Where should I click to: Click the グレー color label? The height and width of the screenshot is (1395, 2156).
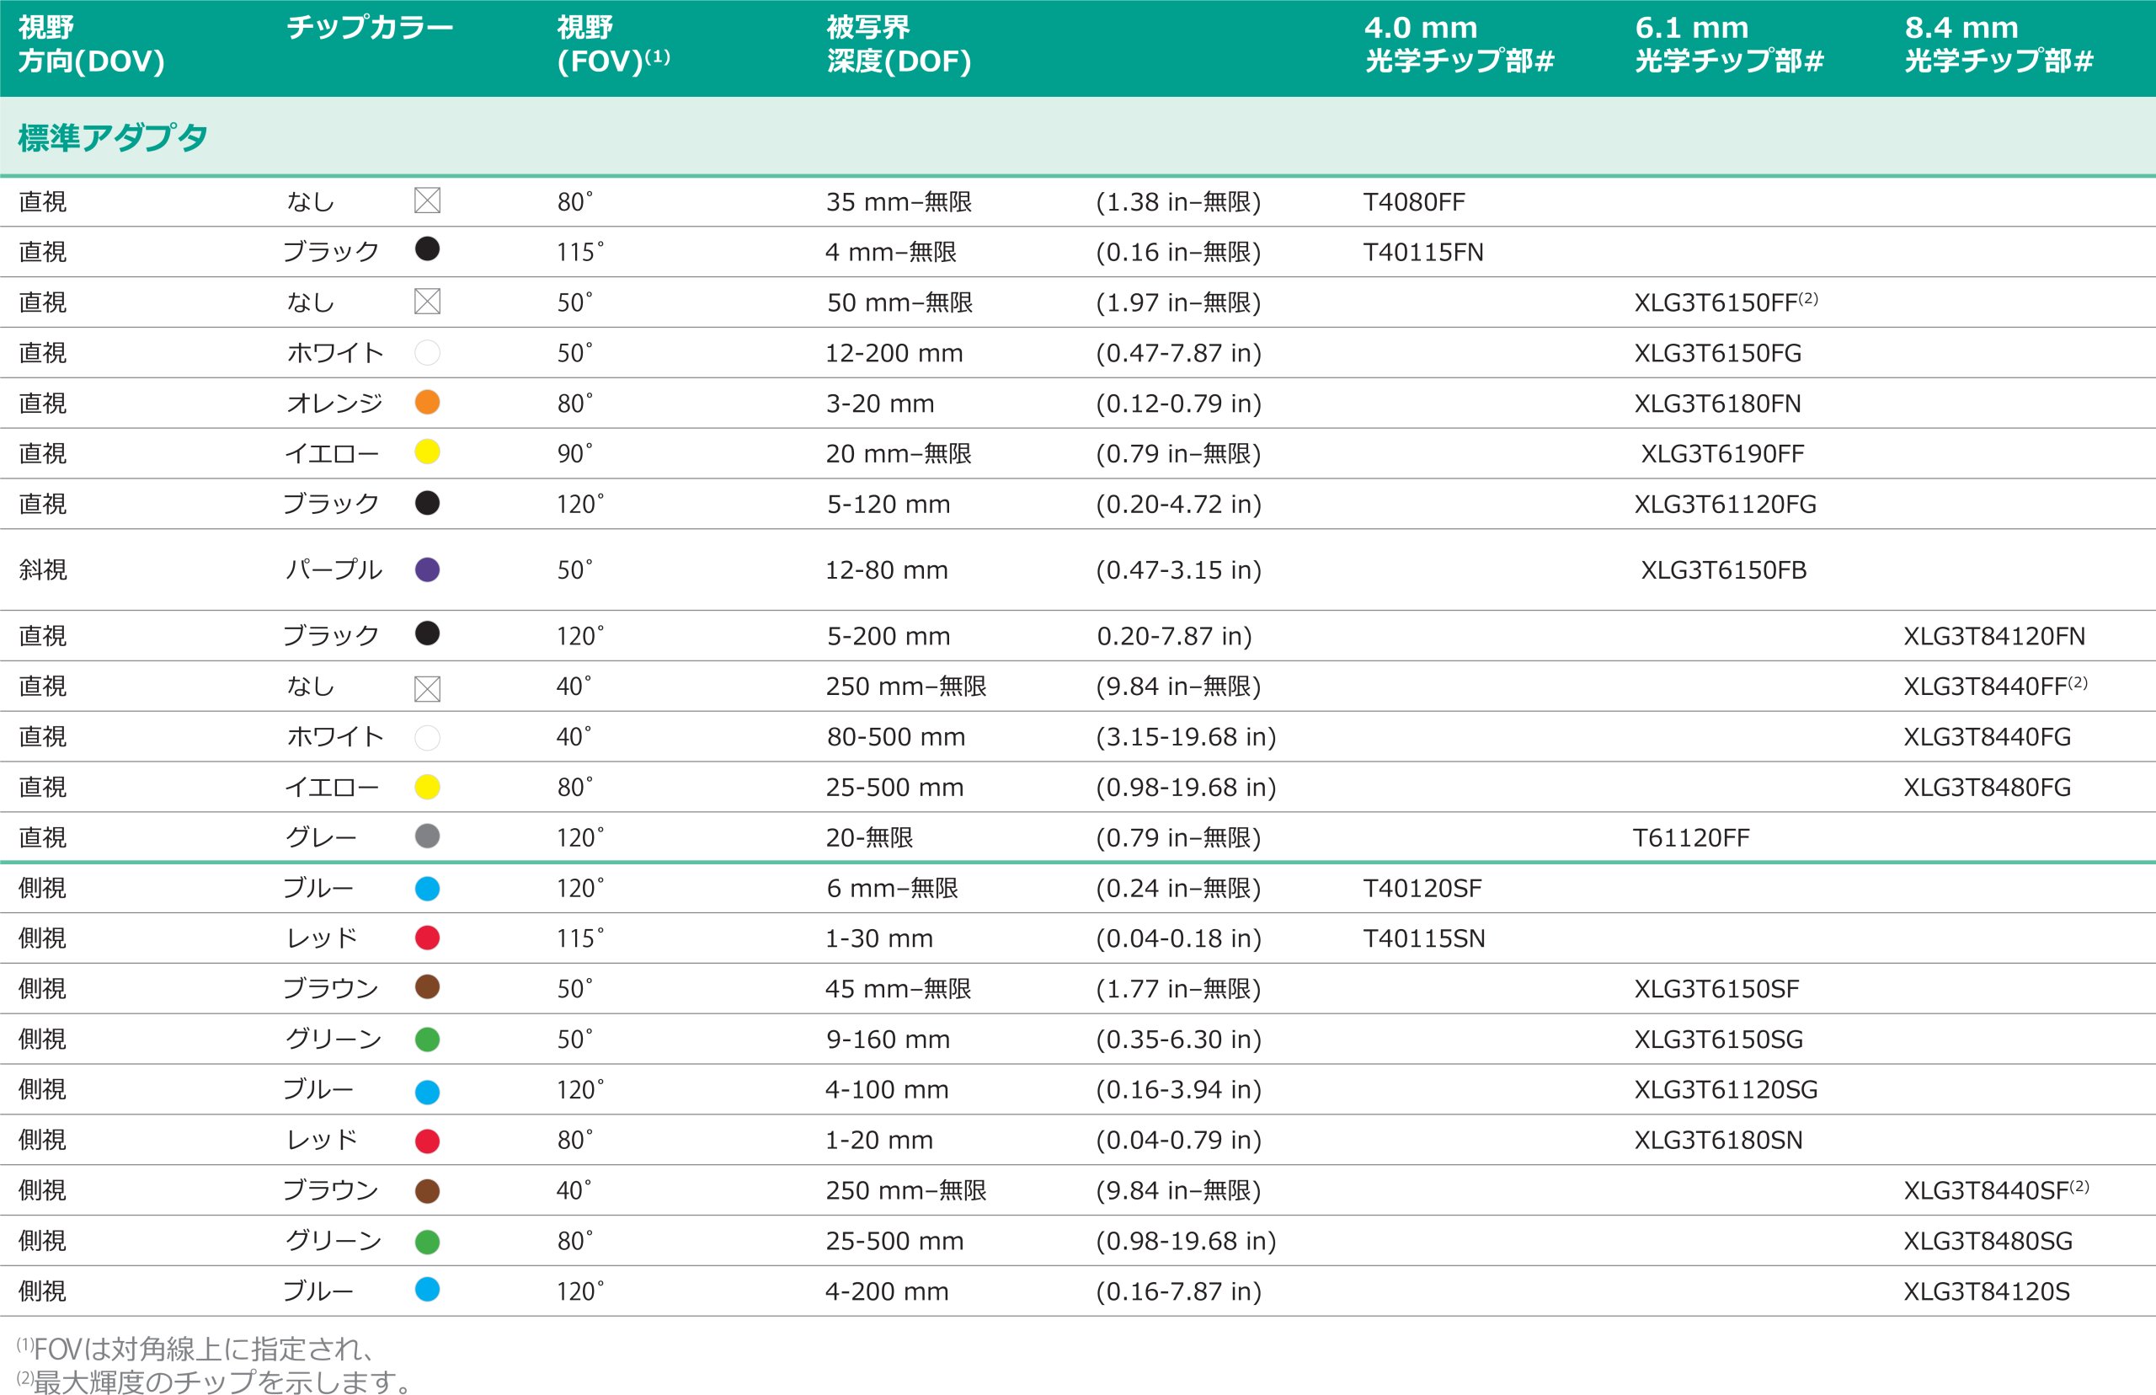coord(321,837)
